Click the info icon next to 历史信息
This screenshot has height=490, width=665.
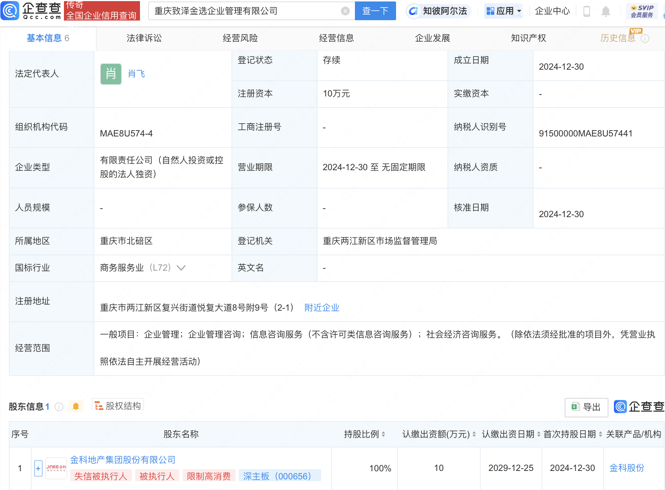click(645, 39)
